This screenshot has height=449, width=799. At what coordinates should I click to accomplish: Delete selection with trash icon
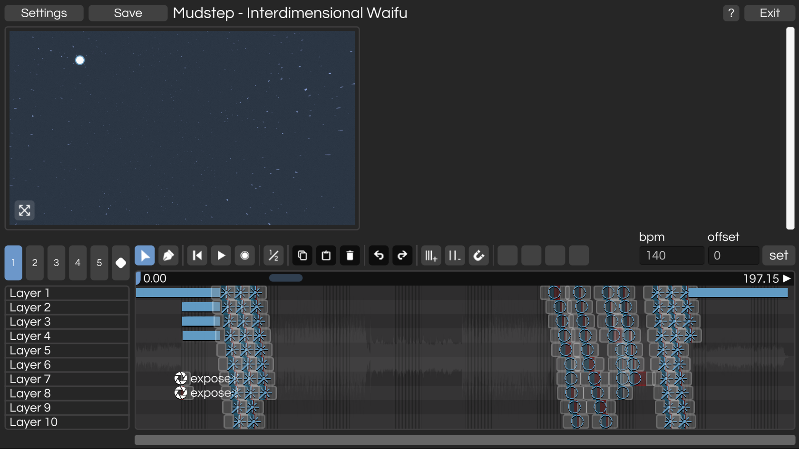pyautogui.click(x=350, y=256)
